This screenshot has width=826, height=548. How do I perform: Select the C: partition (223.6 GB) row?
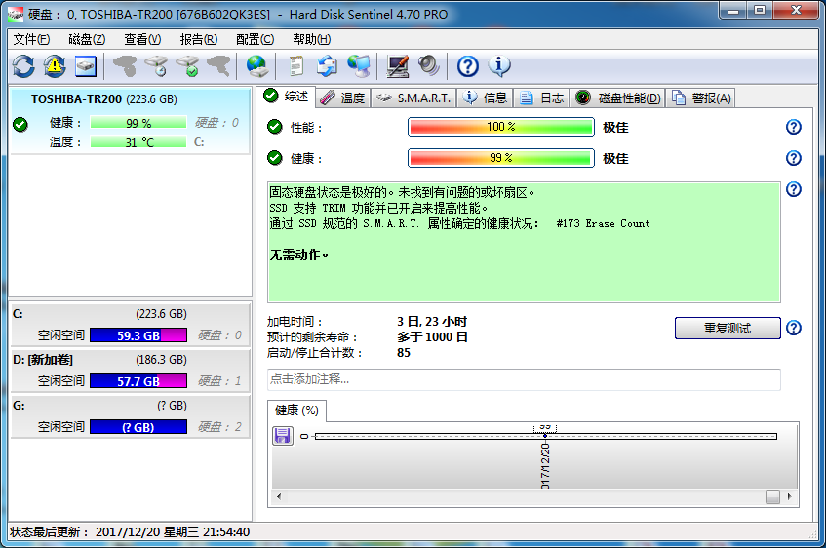point(130,325)
